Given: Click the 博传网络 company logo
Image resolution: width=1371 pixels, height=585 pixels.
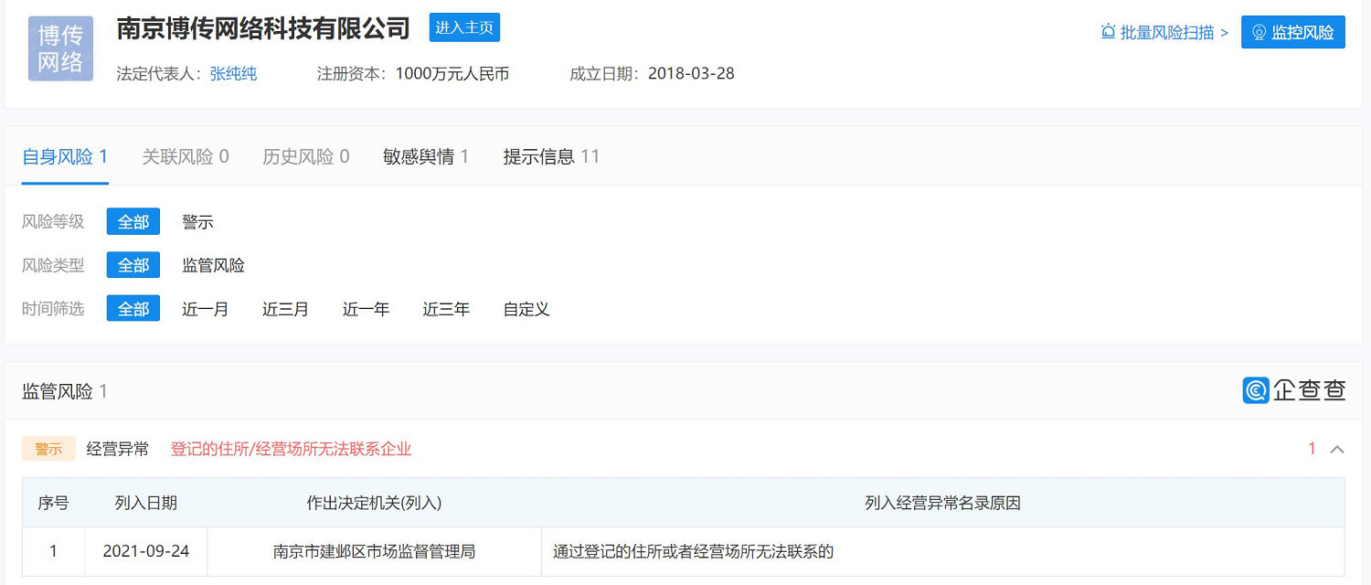Looking at the screenshot, I should [x=59, y=48].
